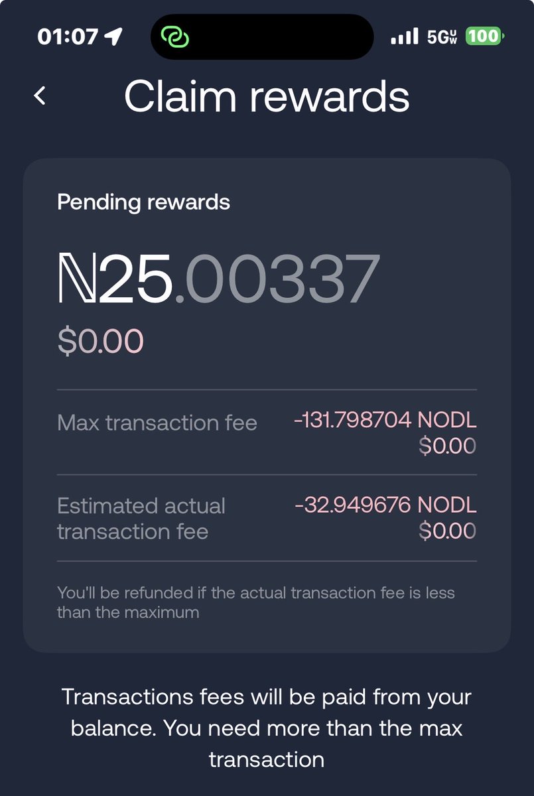Select the Claim rewards page title
This screenshot has height=796, width=534.
[x=267, y=96]
